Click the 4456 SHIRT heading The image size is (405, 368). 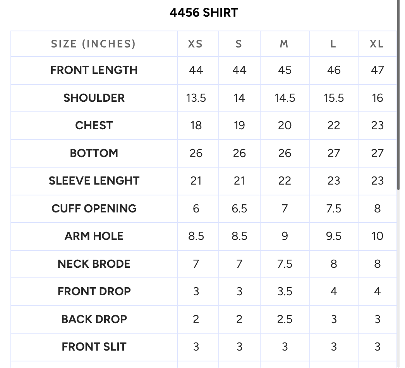[x=204, y=12]
